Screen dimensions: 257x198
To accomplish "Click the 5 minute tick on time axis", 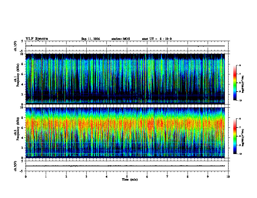I will coord(127,177).
